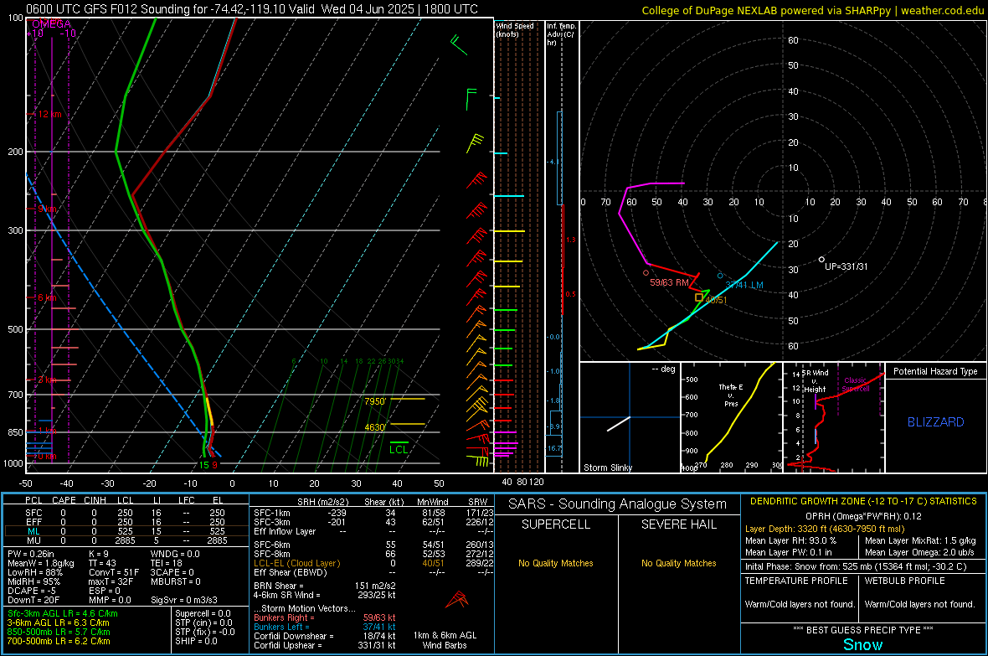
Task: Click the cyan Bunkers Left circle on hodograph
Action: click(720, 276)
